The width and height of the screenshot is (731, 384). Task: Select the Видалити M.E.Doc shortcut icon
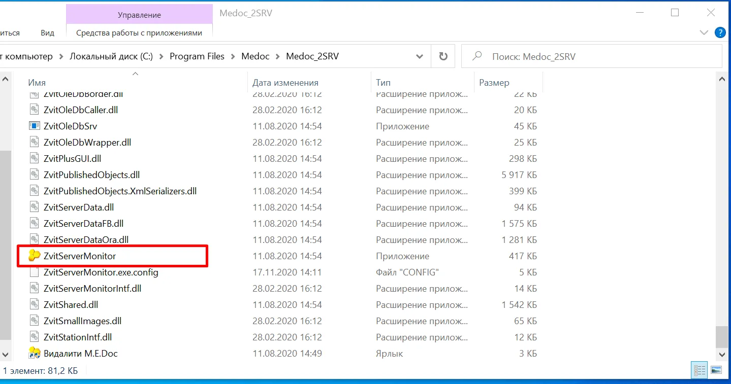point(35,353)
